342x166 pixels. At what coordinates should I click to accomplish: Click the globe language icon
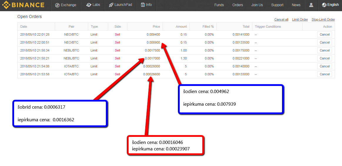click(x=324, y=5)
